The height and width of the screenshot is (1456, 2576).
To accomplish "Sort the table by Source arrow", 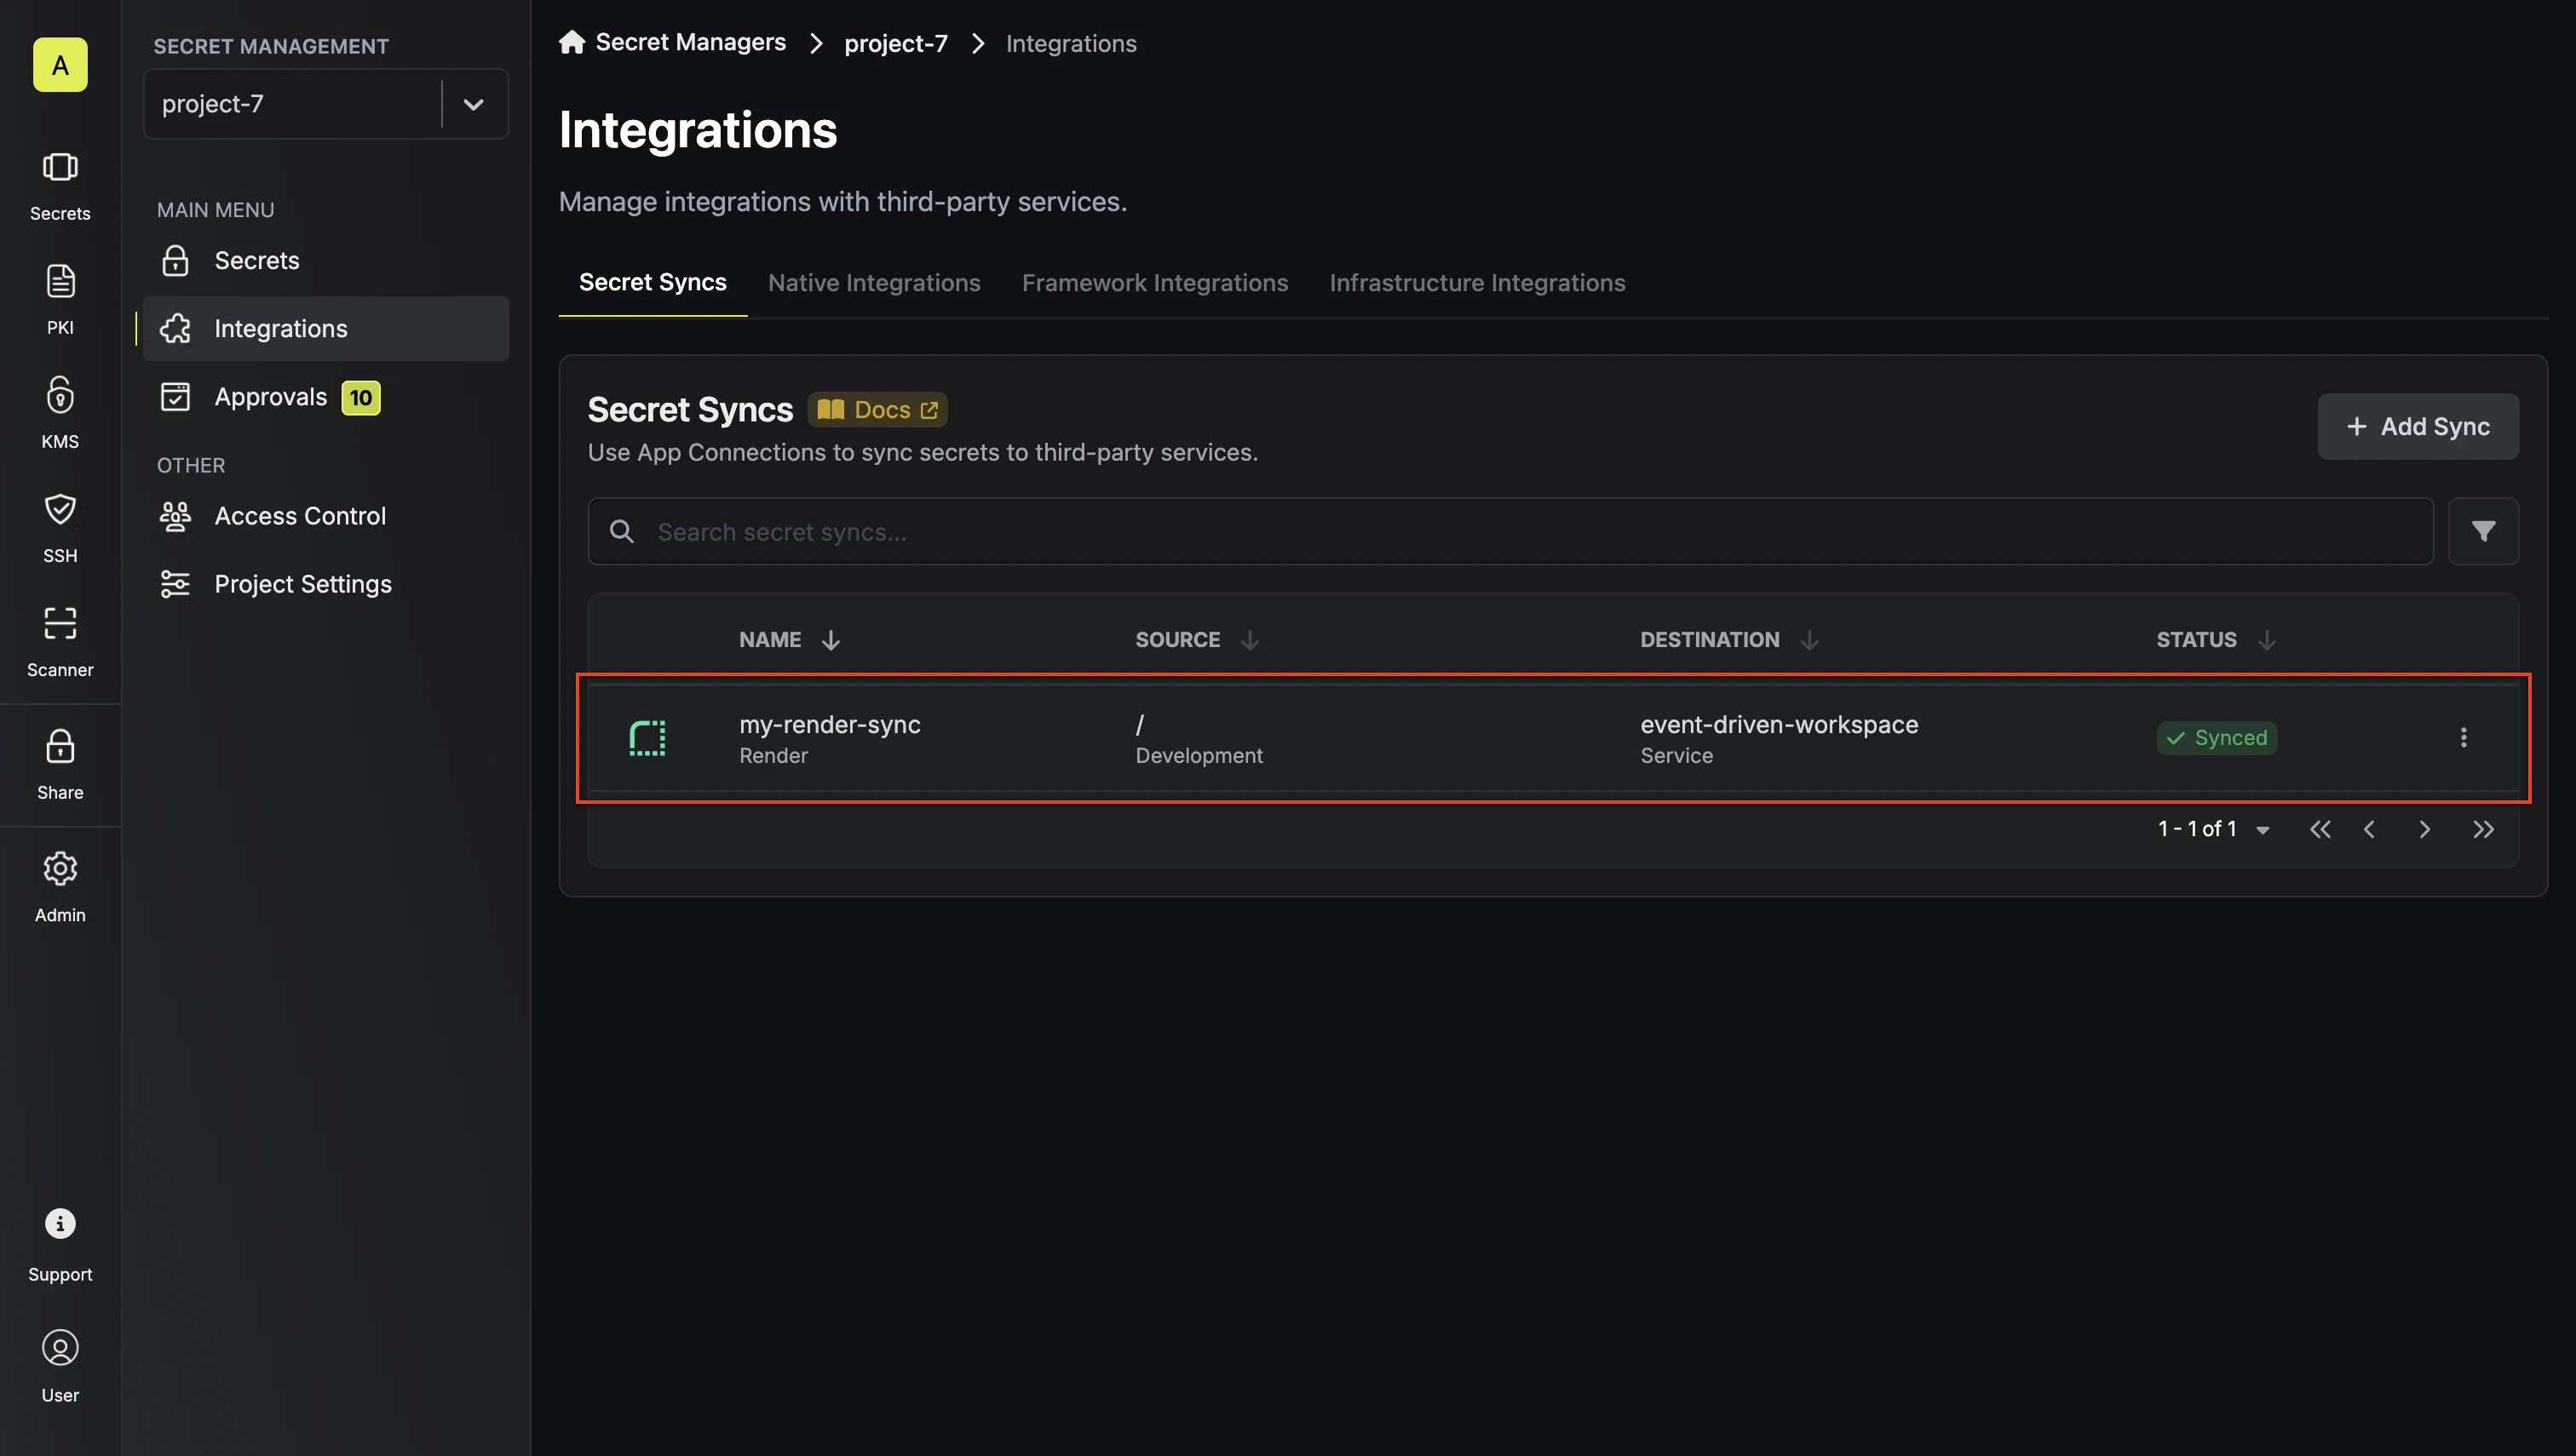I will point(1250,640).
